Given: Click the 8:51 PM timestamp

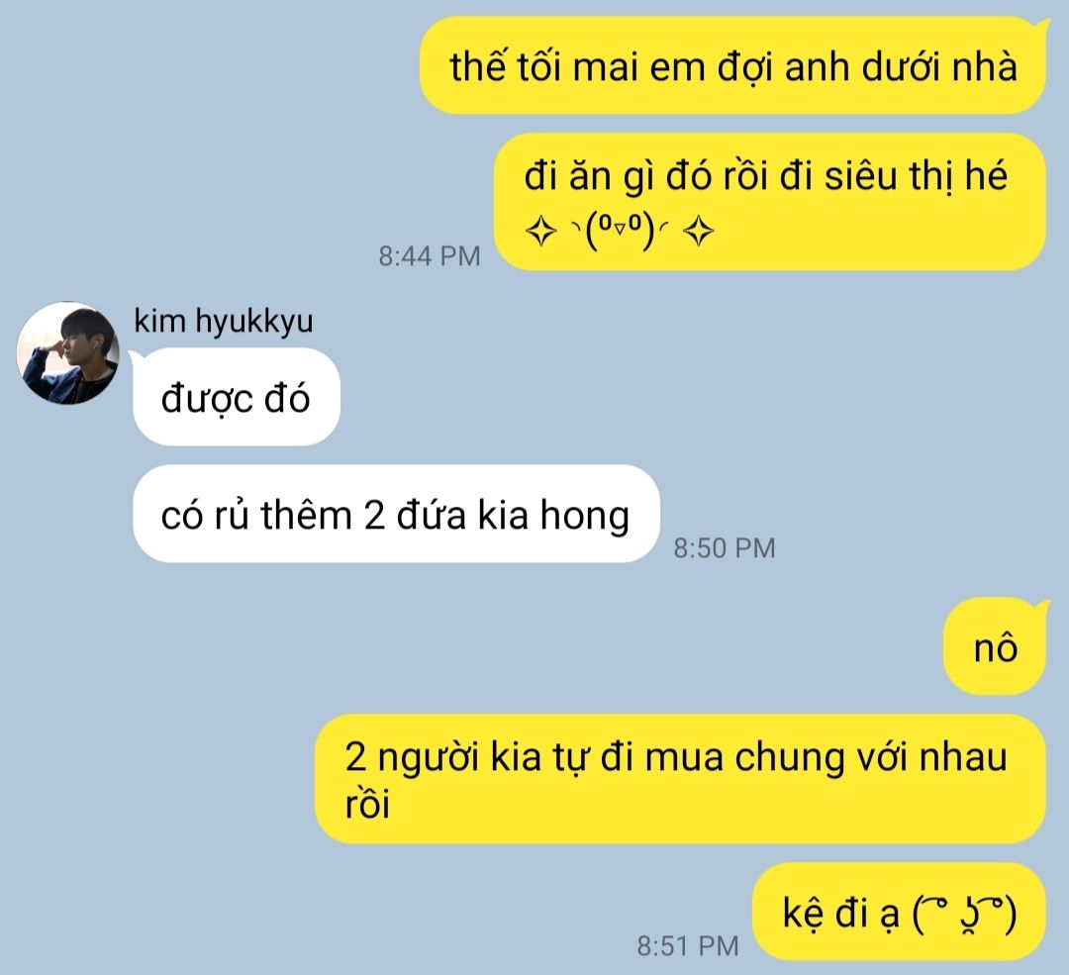Looking at the screenshot, I should point(688,945).
